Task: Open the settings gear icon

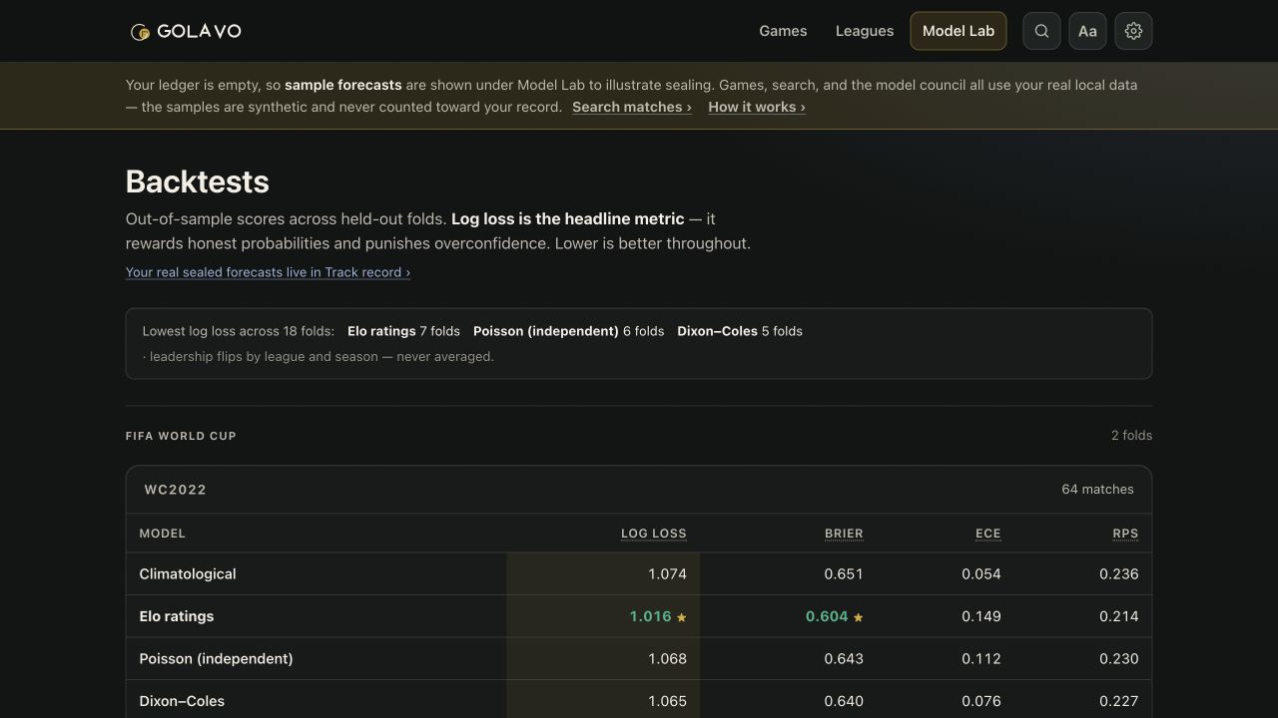Action: point(1133,31)
